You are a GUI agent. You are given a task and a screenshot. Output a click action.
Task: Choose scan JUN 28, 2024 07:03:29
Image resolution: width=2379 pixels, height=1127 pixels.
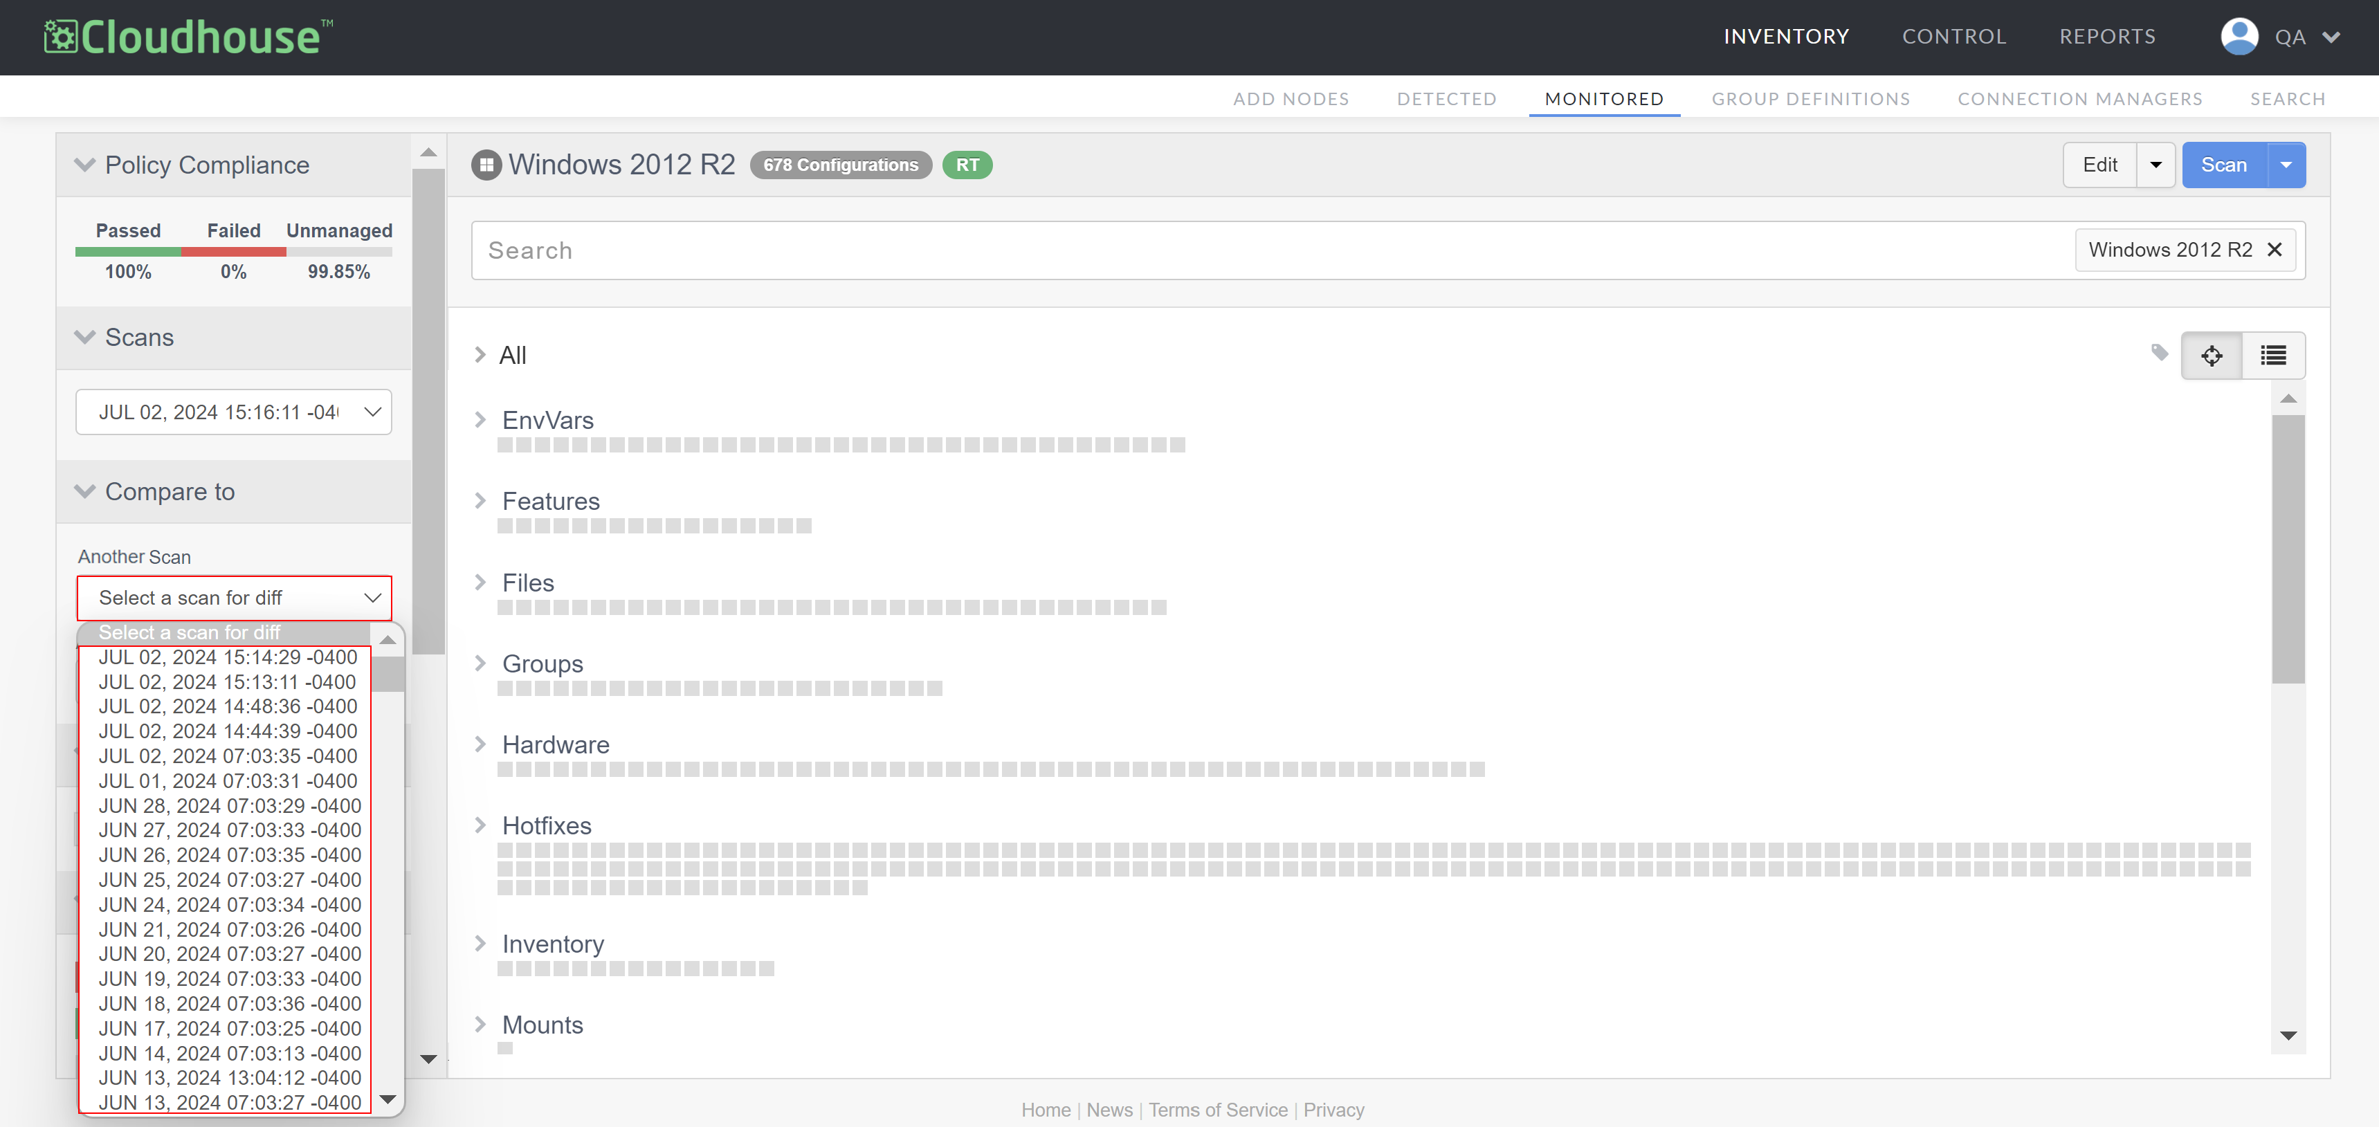coord(228,806)
